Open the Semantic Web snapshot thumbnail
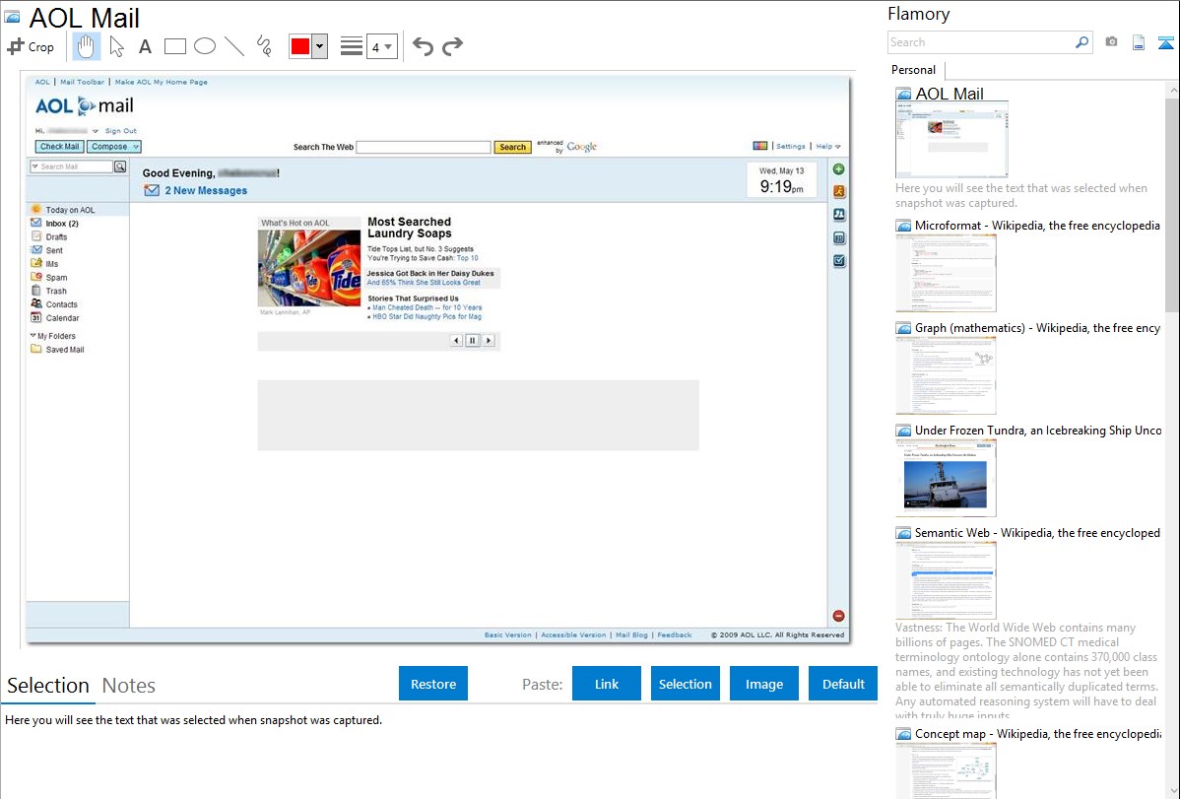1180x799 pixels. 946,580
